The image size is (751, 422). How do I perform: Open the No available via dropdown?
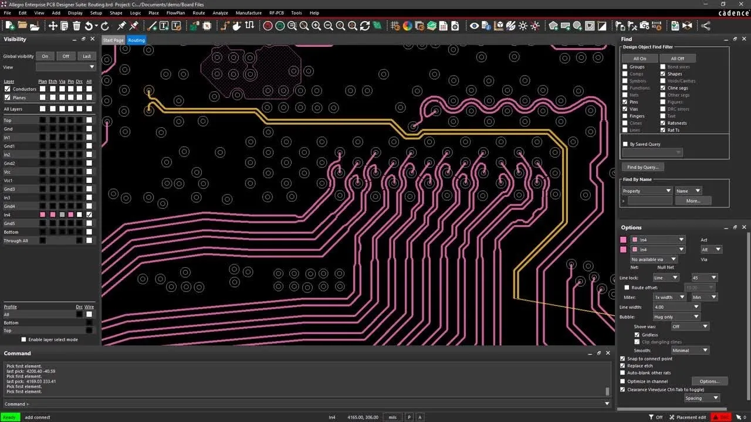[x=654, y=259]
